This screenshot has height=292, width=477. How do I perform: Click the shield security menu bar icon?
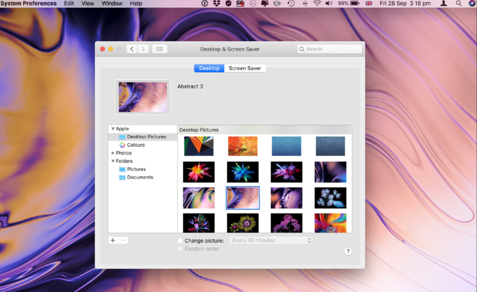point(228,3)
